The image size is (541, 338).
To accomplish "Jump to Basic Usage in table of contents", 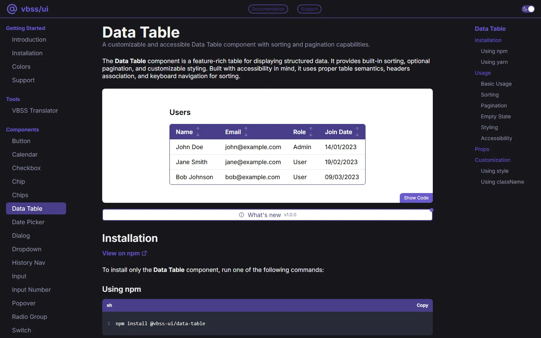I will tap(496, 84).
